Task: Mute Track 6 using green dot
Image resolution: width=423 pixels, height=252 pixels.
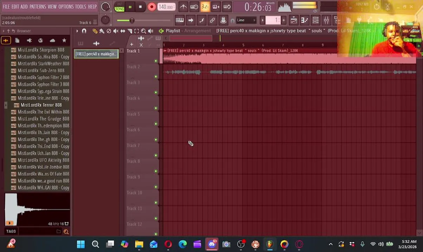Action: pyautogui.click(x=156, y=140)
